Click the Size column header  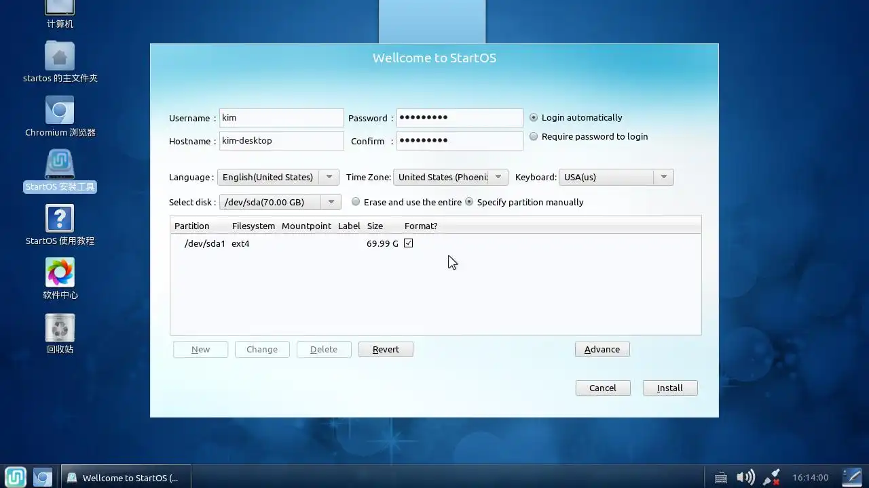click(375, 226)
